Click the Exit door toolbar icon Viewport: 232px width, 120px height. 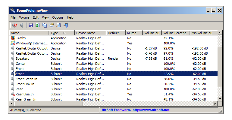(66, 25)
